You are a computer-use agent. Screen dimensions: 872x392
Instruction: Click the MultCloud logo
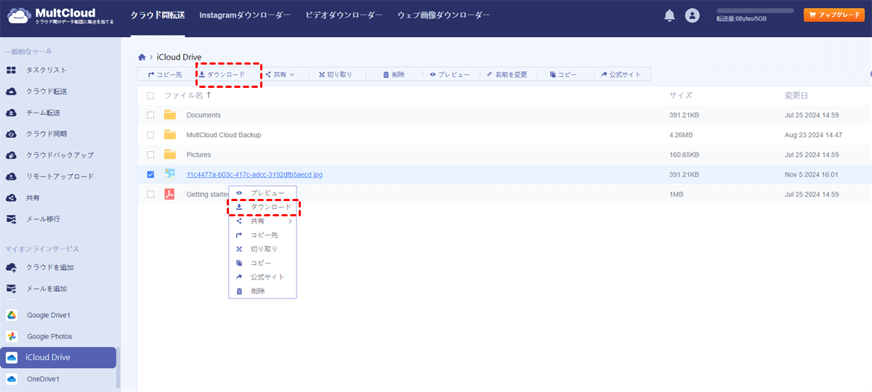(x=60, y=17)
